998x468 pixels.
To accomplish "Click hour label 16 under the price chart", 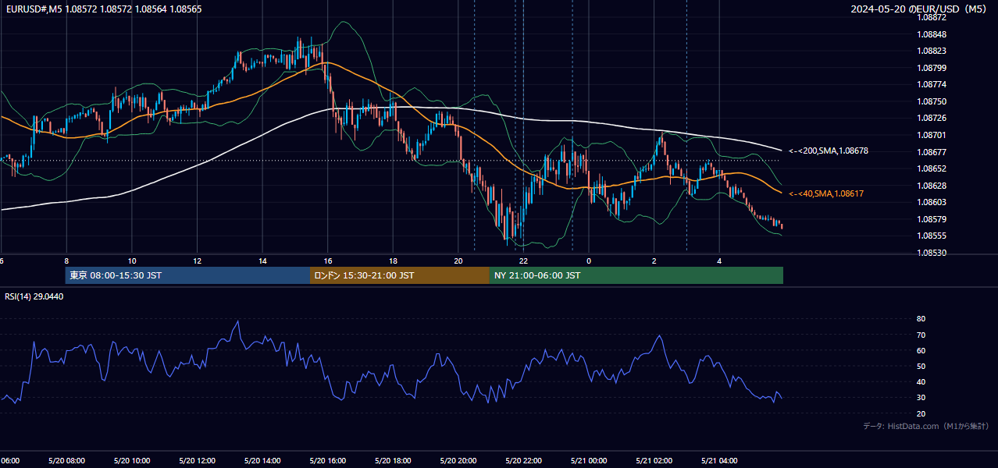I will pyautogui.click(x=328, y=261).
